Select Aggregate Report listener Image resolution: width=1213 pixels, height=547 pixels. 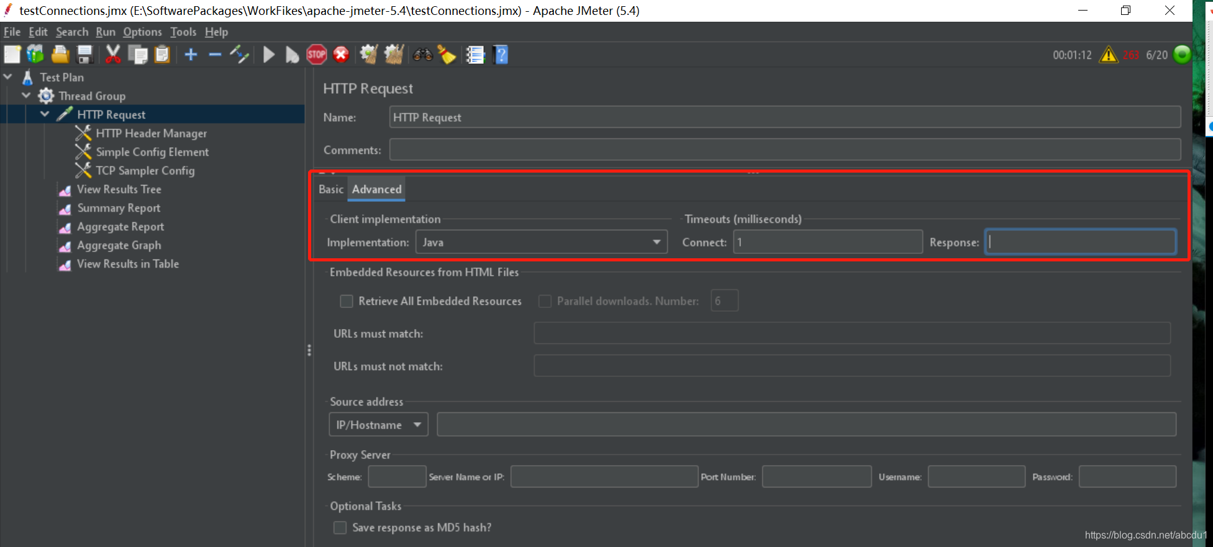coord(120,227)
